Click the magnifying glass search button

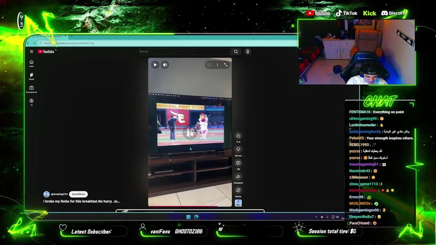coord(236,51)
